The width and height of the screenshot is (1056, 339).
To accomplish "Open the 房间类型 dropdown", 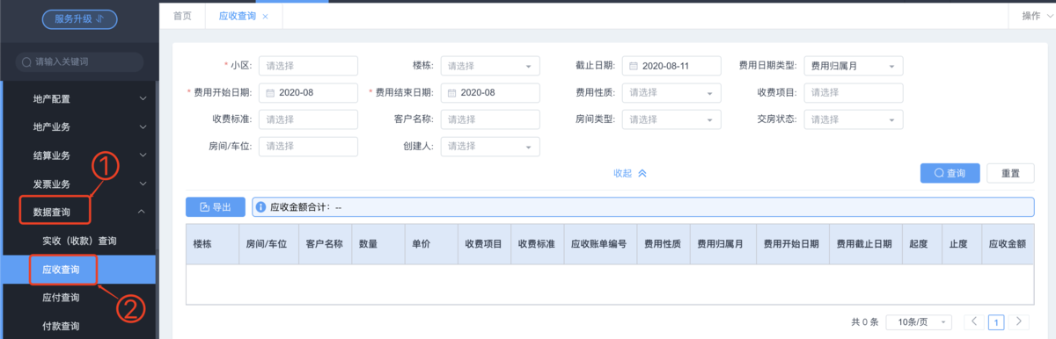I will coord(671,119).
